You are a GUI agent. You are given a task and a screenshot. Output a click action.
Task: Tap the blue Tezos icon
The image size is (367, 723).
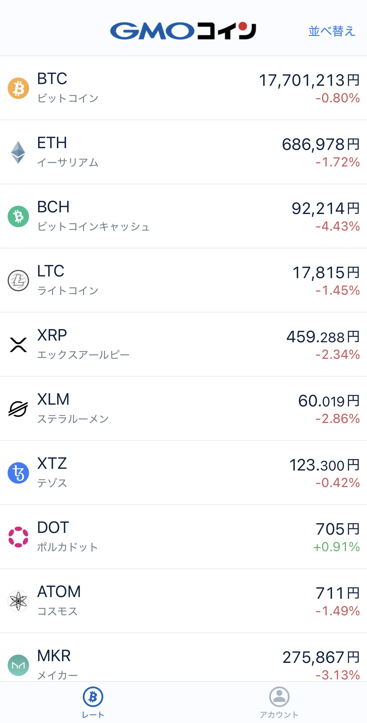pyautogui.click(x=18, y=473)
